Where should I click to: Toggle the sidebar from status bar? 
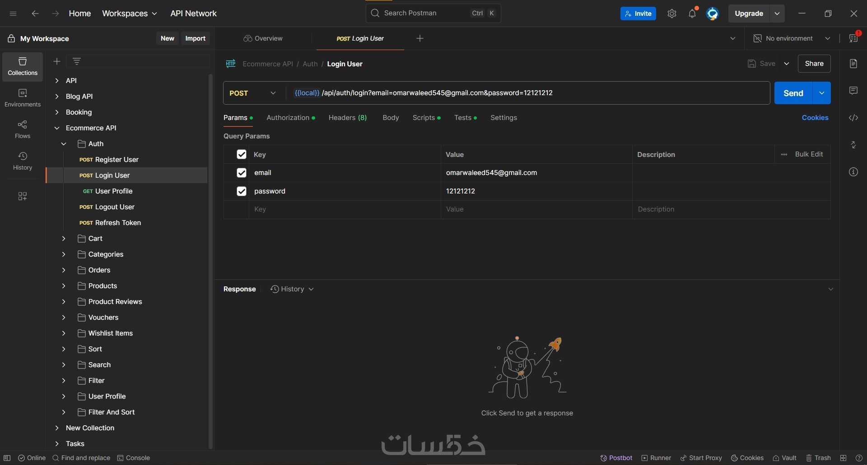(7, 458)
